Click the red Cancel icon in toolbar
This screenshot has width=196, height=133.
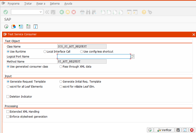[x=74, y=12]
